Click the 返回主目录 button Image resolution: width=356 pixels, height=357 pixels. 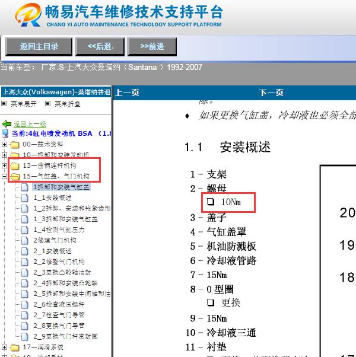[39, 47]
